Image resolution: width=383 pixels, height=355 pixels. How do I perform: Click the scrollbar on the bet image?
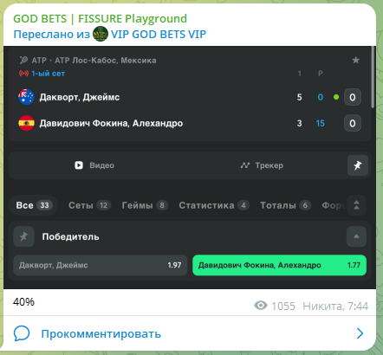point(373,77)
